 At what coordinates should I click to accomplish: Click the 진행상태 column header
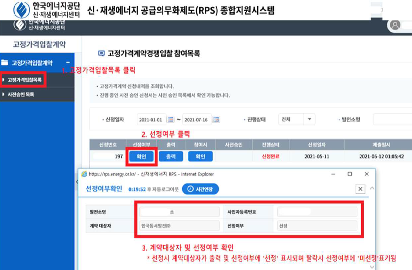[271, 145]
